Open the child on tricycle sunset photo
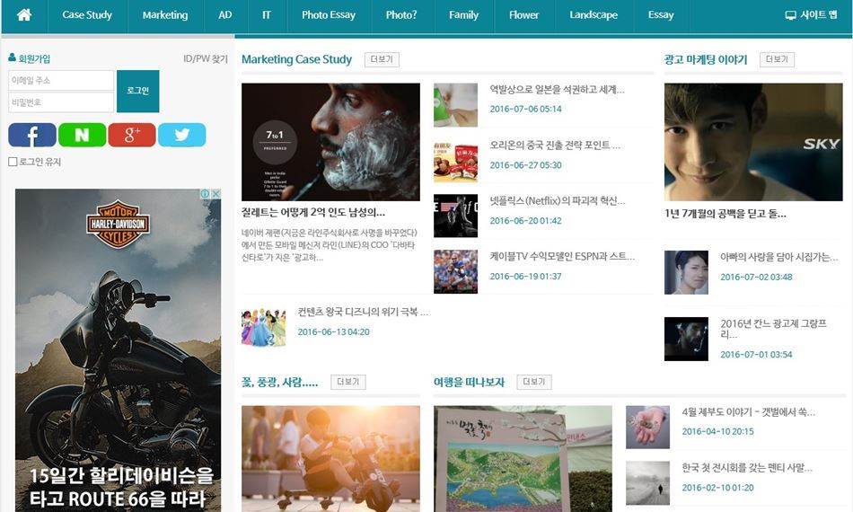This screenshot has width=853, height=512. (330, 459)
